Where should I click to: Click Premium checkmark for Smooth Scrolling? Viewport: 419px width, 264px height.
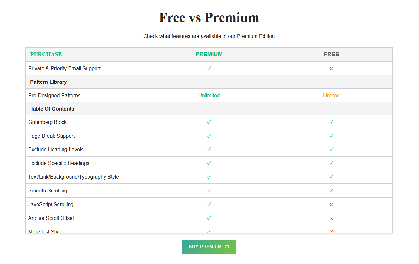coord(209,190)
